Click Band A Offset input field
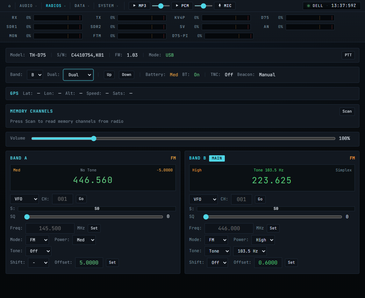This screenshot has height=298, width=365. point(89,263)
